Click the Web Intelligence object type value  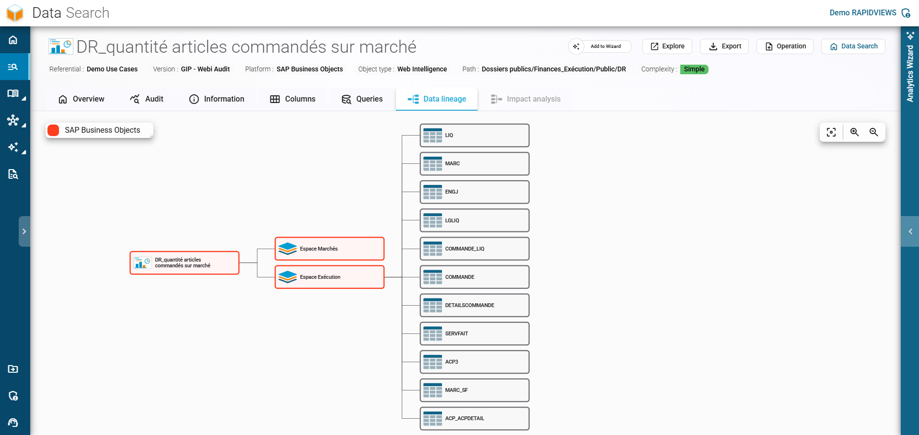[x=422, y=69]
